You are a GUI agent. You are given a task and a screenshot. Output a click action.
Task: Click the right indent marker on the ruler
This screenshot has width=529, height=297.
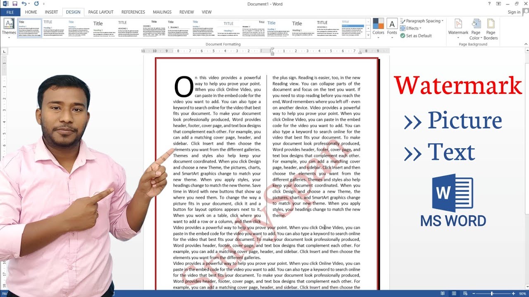click(360, 52)
